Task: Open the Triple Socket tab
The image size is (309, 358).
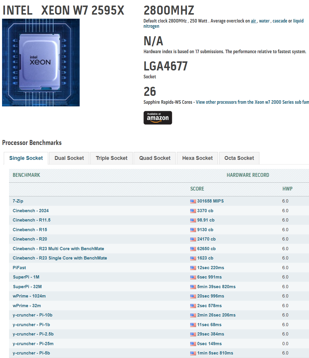Action: (111, 158)
